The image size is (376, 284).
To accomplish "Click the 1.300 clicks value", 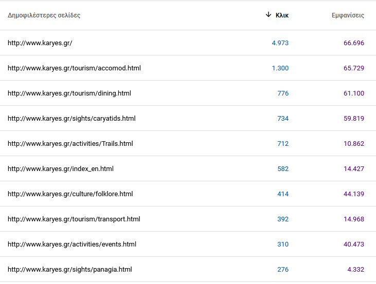I will [280, 68].
